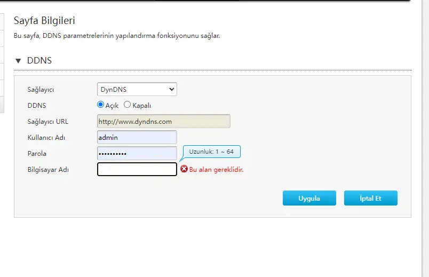
Task: Click the Sağlayıcı label
Action: click(x=41, y=90)
